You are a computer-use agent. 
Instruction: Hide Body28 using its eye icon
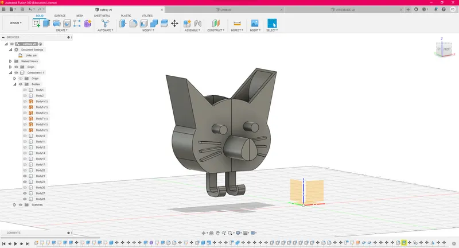tap(25, 199)
